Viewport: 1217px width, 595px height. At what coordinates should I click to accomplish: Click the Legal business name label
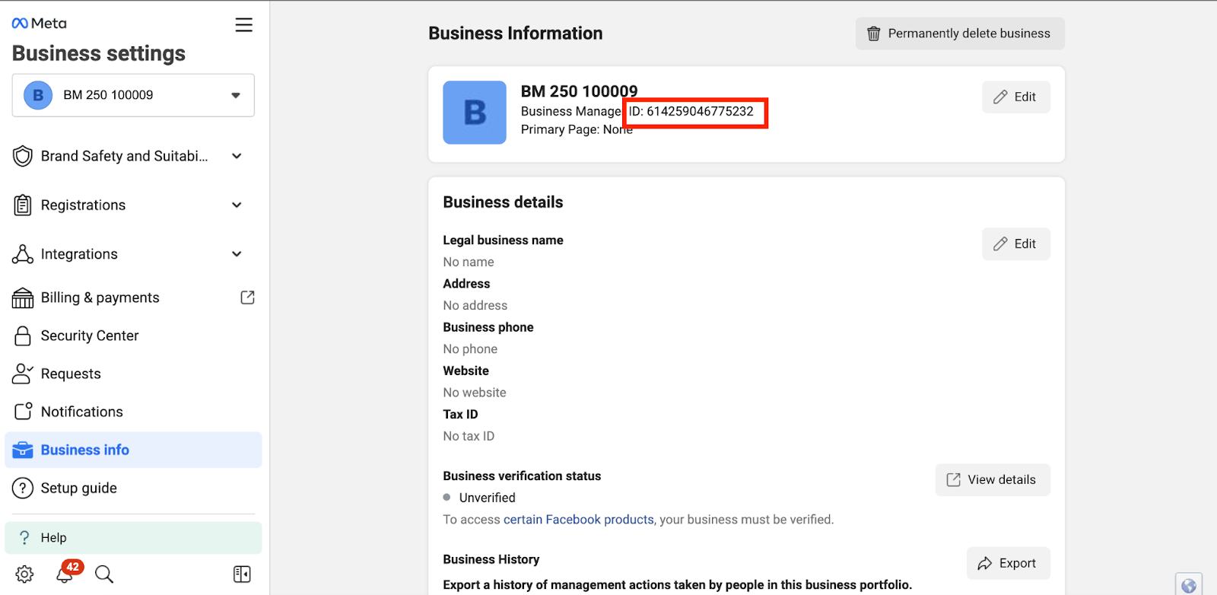click(504, 240)
